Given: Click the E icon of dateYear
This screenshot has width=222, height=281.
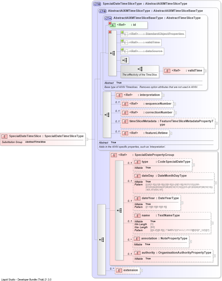Looking at the screenshot, I should tap(137, 198).
